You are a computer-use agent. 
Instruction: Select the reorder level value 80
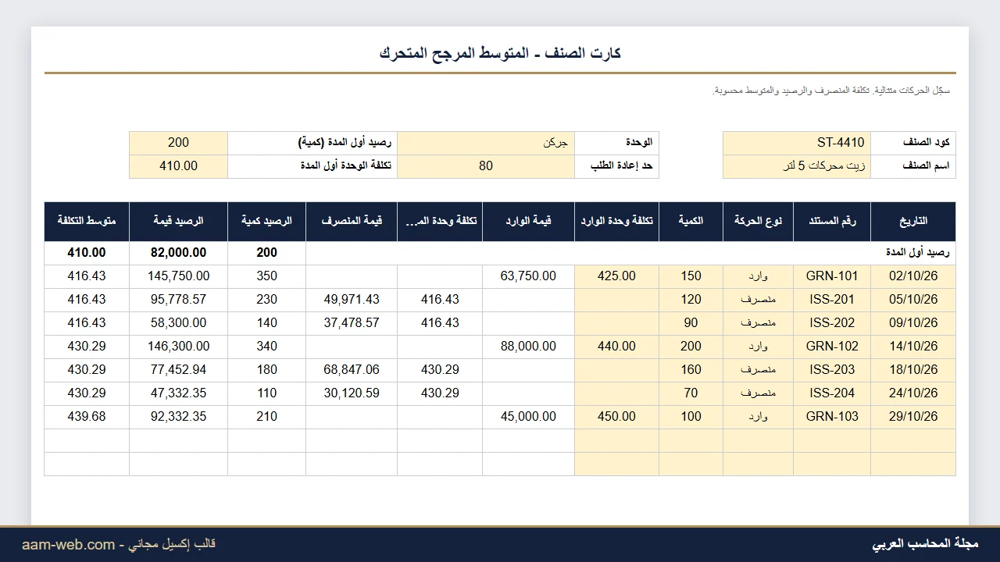click(x=486, y=166)
